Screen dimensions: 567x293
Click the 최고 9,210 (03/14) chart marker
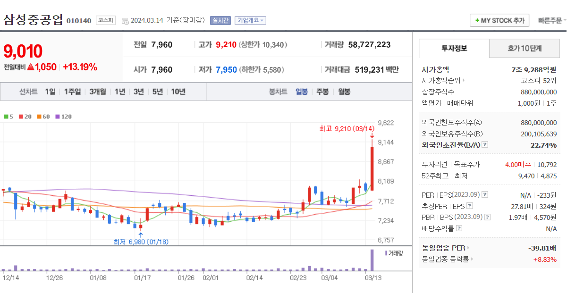(347, 129)
